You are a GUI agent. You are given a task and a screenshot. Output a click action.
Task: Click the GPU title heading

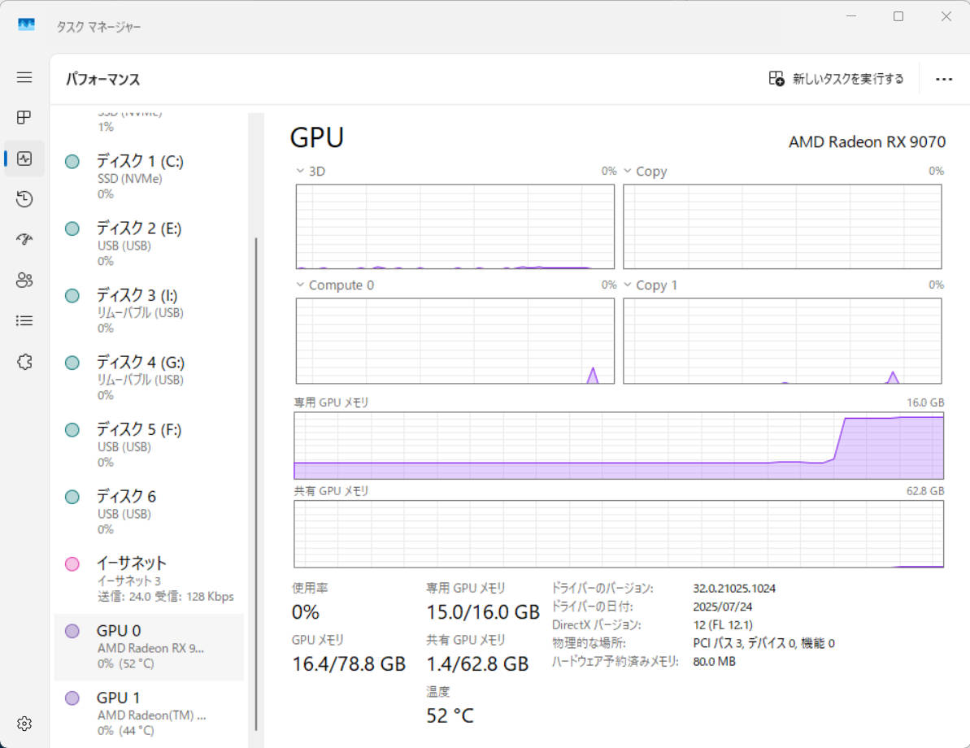[x=317, y=137]
